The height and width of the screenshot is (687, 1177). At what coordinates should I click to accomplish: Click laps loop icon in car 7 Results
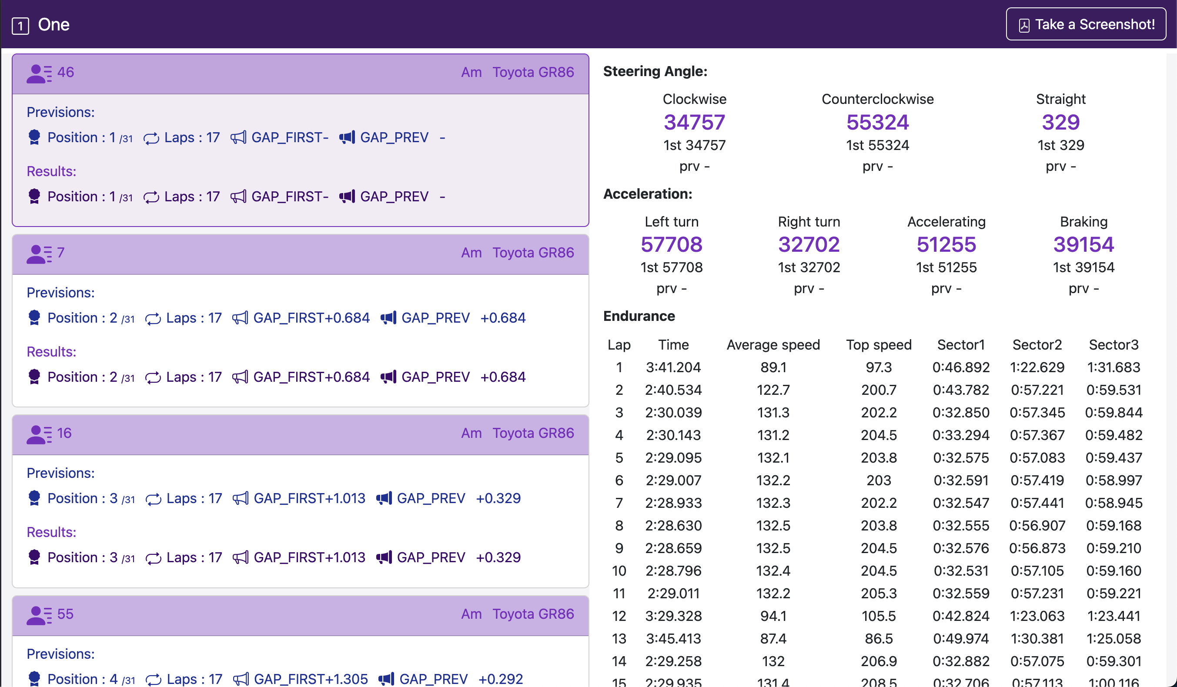153,377
